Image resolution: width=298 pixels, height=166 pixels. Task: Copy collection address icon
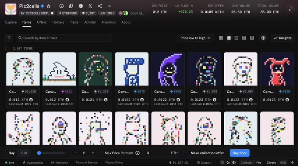tap(71, 6)
